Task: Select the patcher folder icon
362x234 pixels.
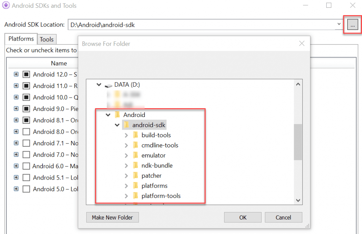Action: 136,176
